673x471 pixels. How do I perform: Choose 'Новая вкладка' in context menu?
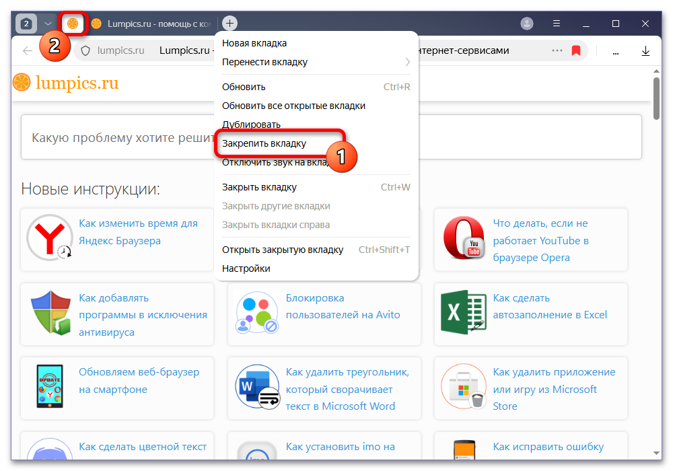(316, 43)
